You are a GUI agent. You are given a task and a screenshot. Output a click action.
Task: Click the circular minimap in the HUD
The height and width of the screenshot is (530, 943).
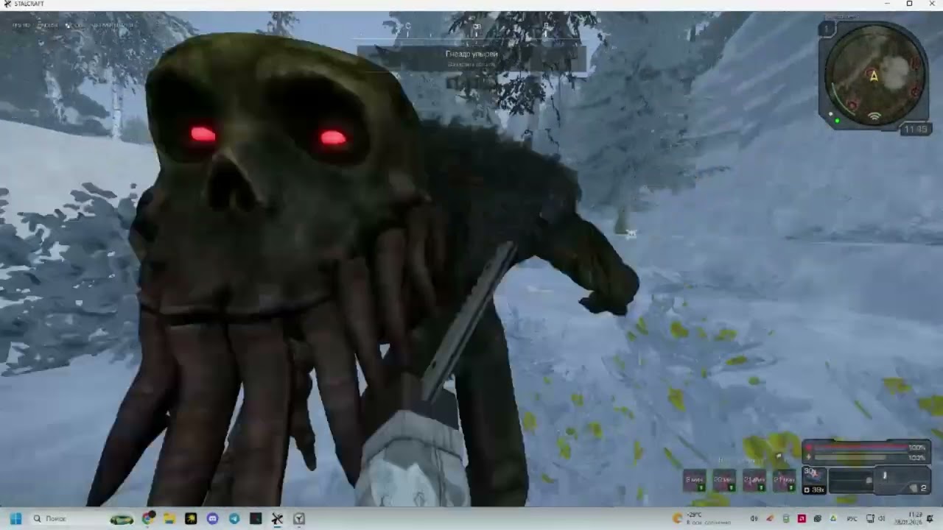click(x=874, y=75)
